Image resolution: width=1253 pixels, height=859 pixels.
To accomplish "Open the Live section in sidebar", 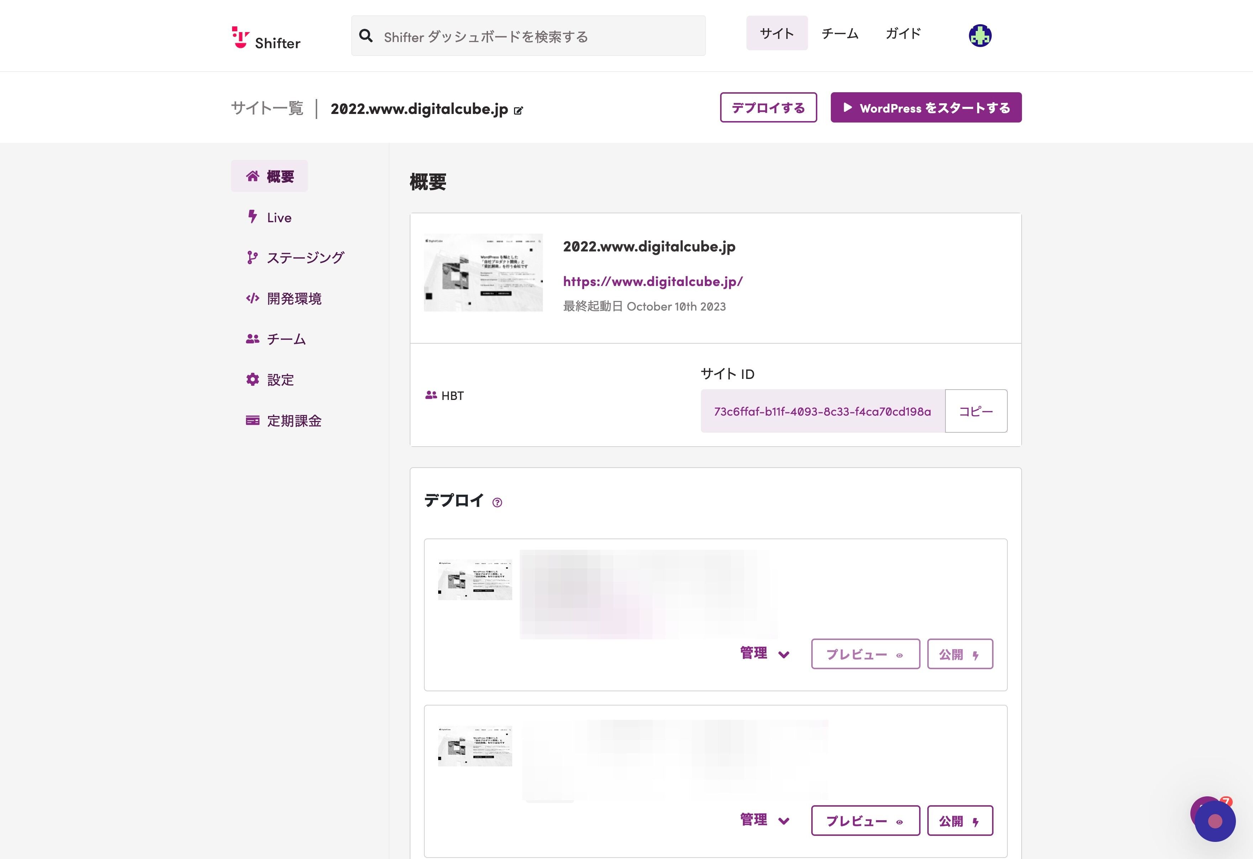I will point(269,217).
